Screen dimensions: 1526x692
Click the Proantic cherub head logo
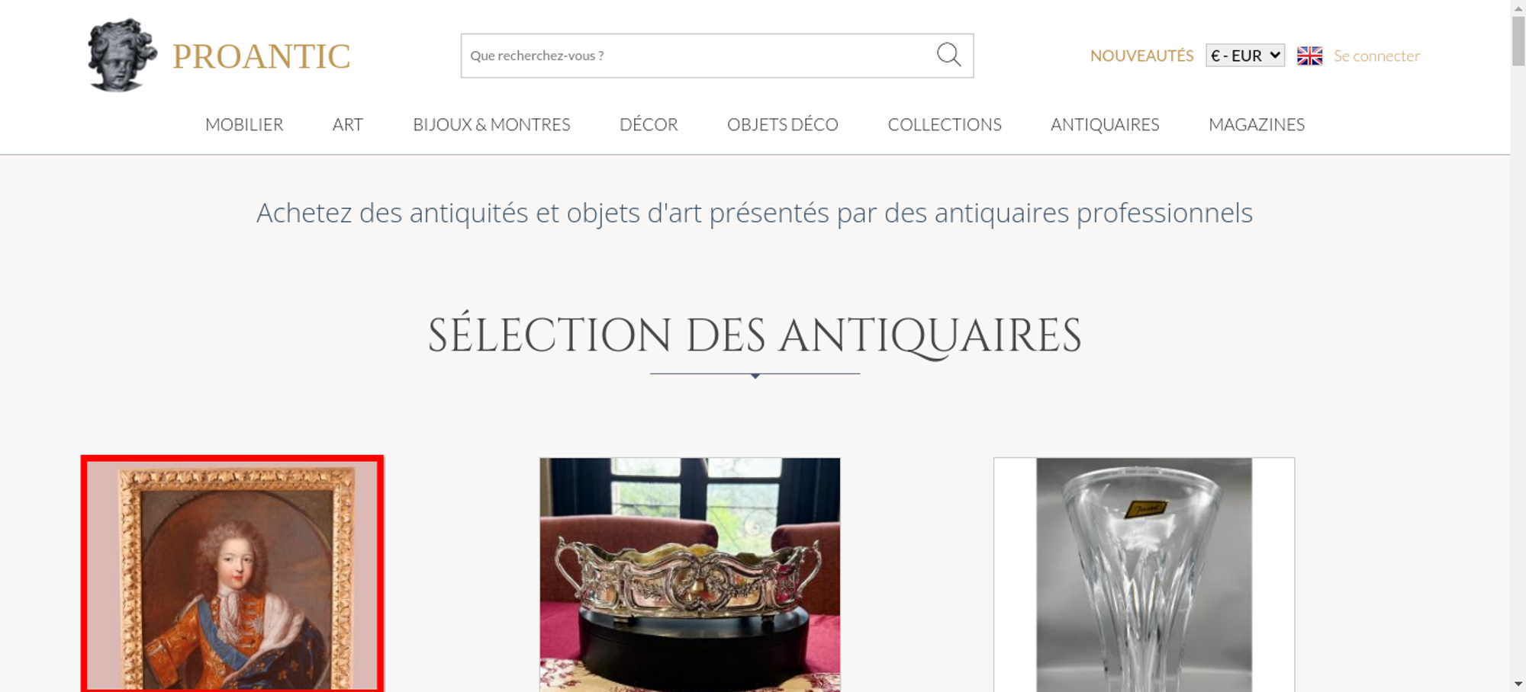pos(122,55)
